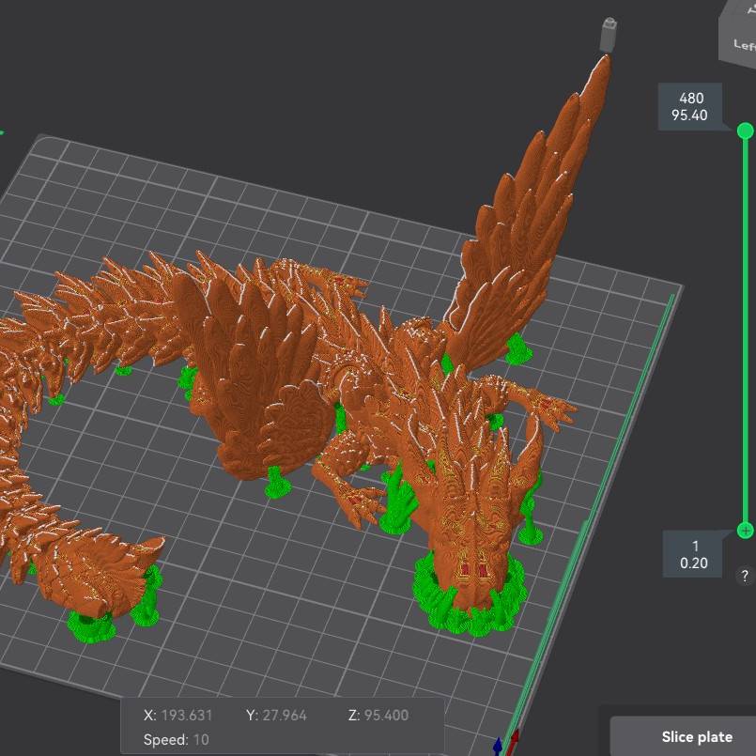The width and height of the screenshot is (756, 756).
Task: Click the partially visible icon in the top-right corner
Action: (x=751, y=9)
